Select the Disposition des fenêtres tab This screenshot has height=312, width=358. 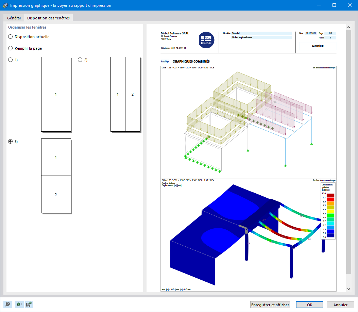(x=48, y=18)
